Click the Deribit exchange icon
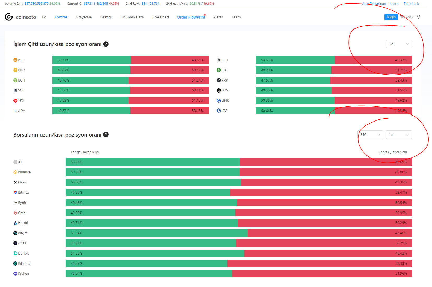Image resolution: width=432 pixels, height=287 pixels. [x=15, y=253]
